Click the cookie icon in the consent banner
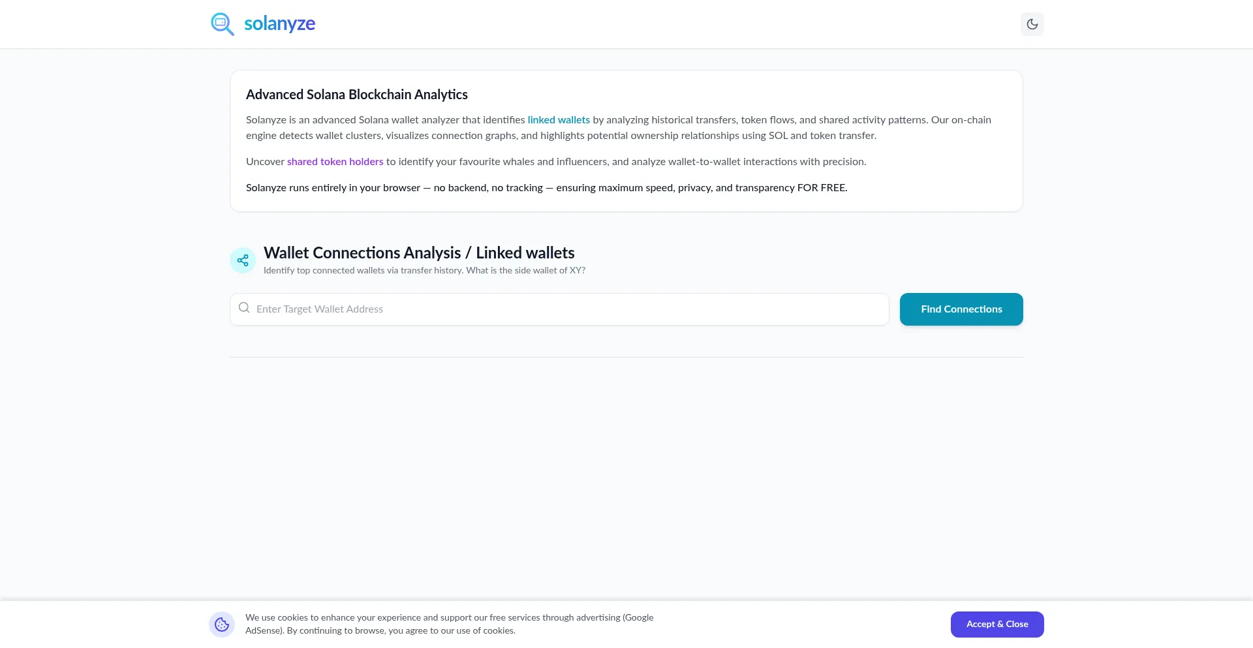The image size is (1253, 648). (222, 625)
